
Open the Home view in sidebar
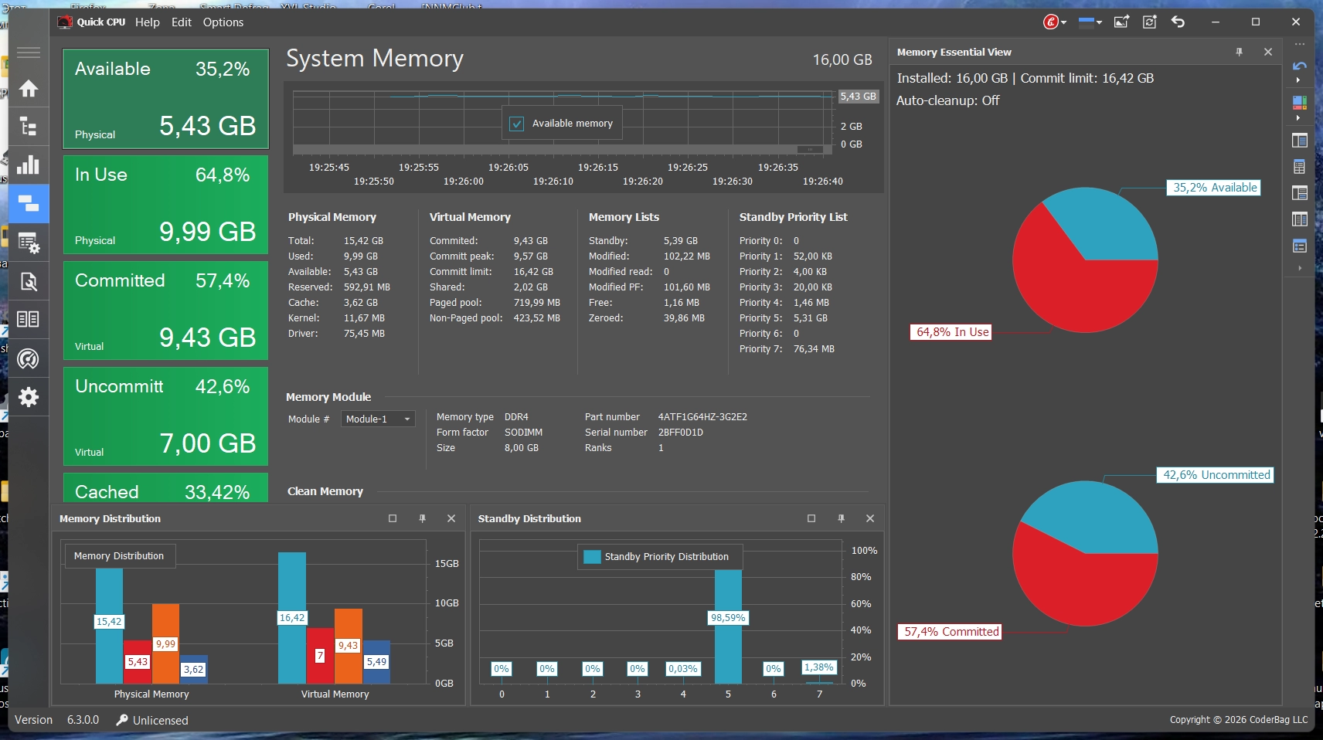(29, 89)
